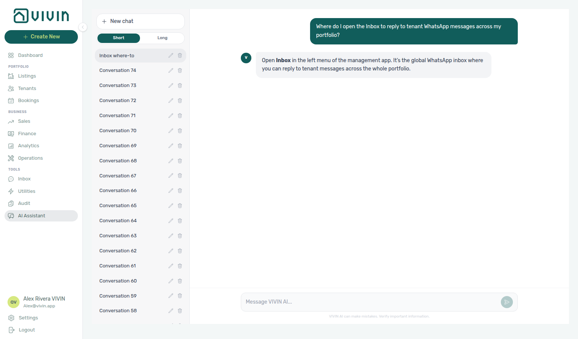Screen dimensions: 578x339
Task: Rename the Inbox where-to chat
Action: point(171,55)
